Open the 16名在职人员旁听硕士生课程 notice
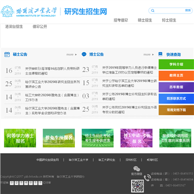Image resolution: width=194 pixels, height=194 pixels. (x=52, y=71)
